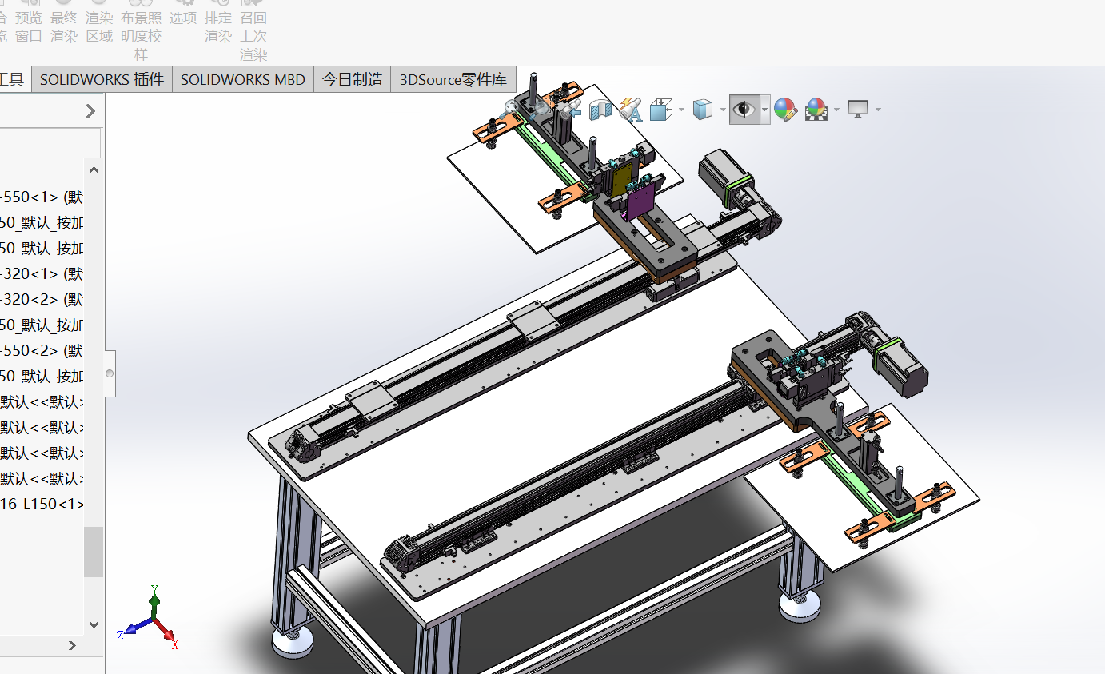Select tree row "-550<1> (默"

pyautogui.click(x=42, y=197)
